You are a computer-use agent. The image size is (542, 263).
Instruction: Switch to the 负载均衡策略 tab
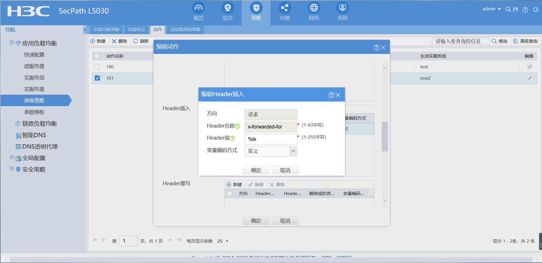tap(107, 30)
